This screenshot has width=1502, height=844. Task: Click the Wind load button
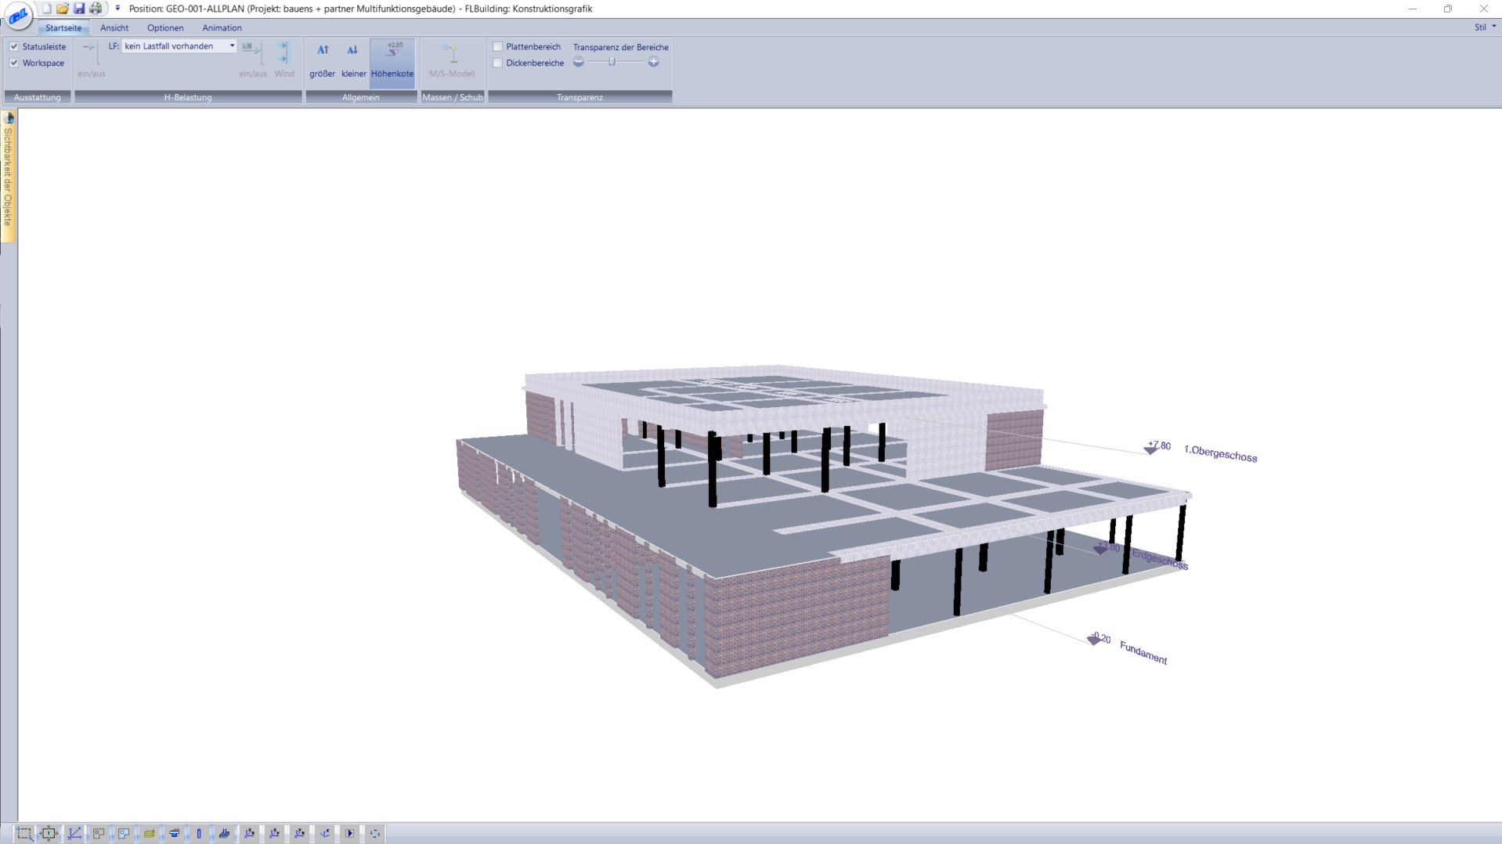point(283,60)
